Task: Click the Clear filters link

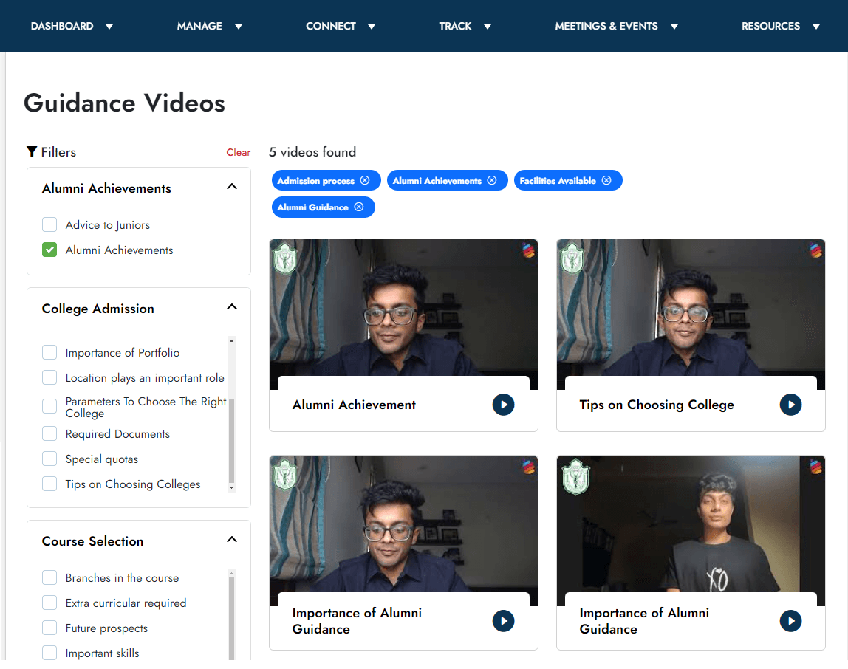Action: point(238,153)
